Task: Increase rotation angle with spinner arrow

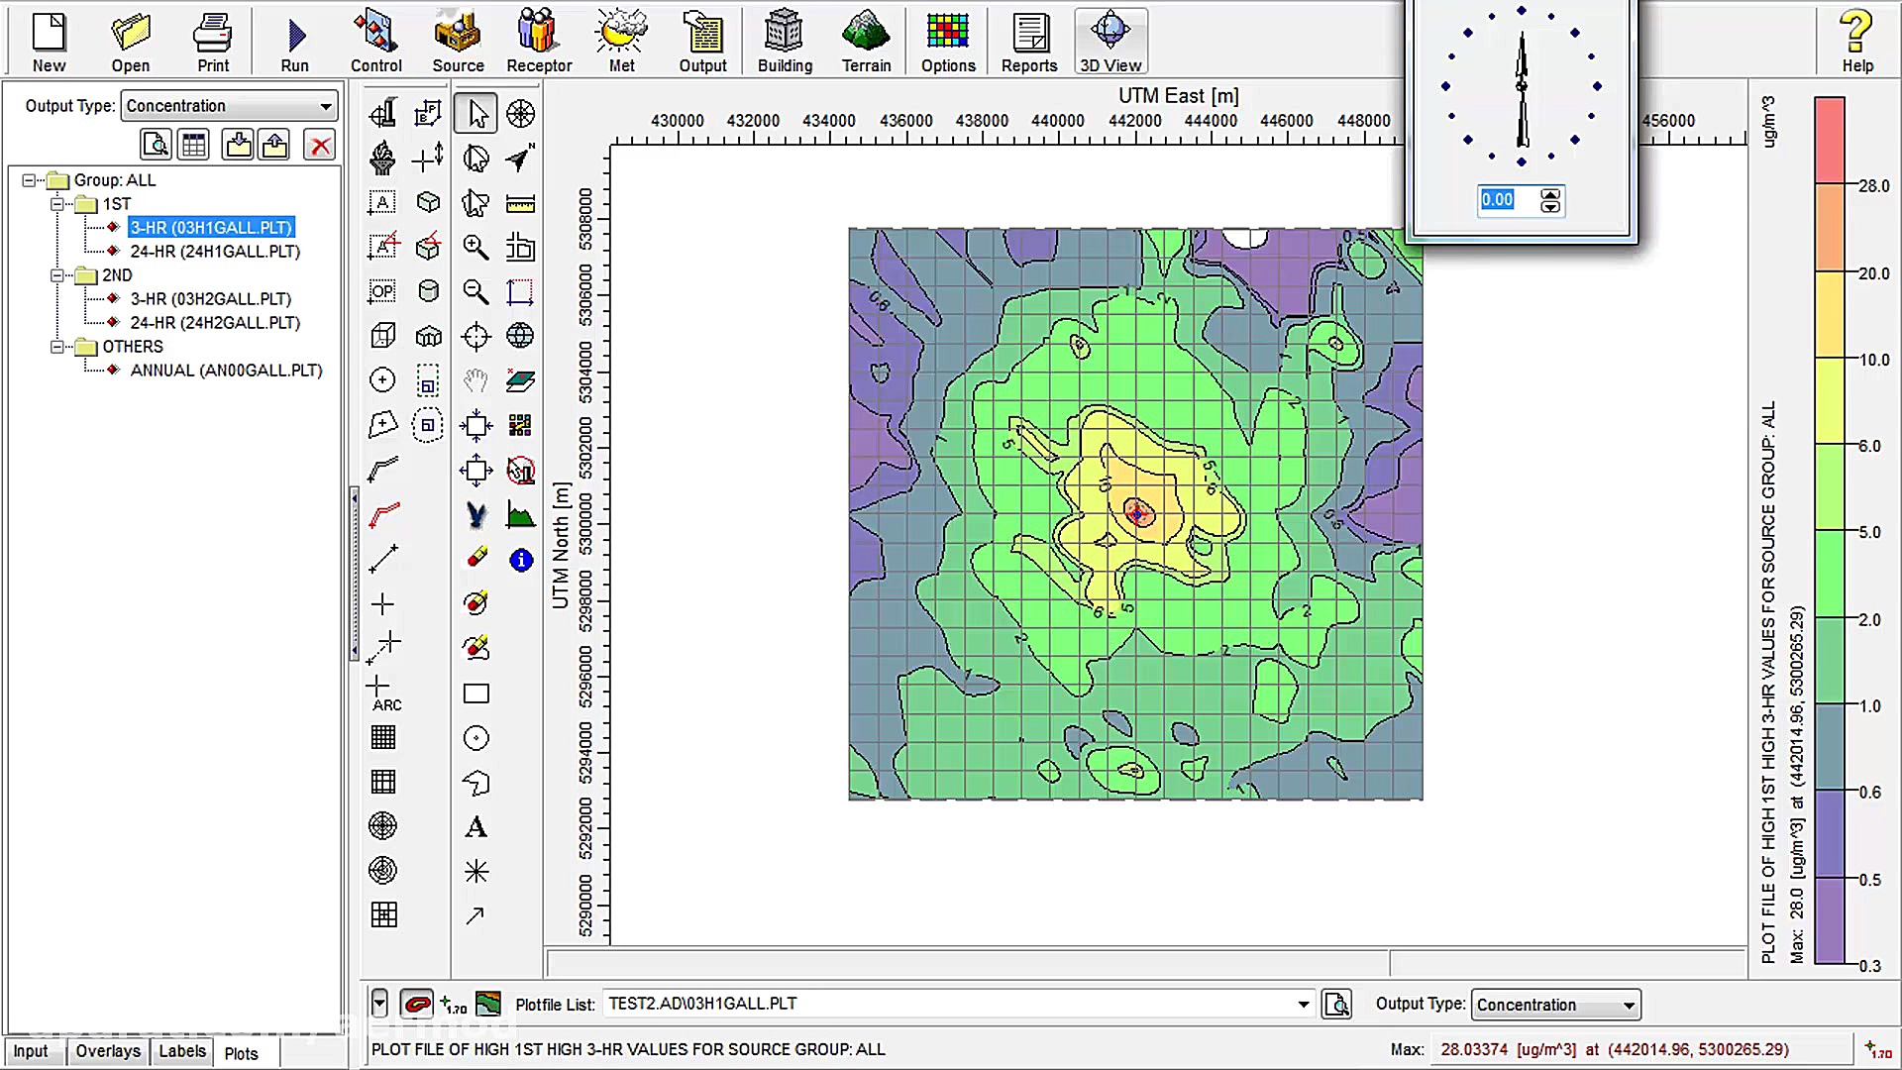Action: pos(1550,195)
